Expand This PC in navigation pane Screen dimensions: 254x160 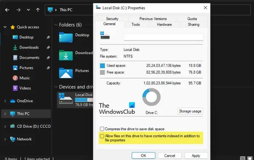coord(5,114)
